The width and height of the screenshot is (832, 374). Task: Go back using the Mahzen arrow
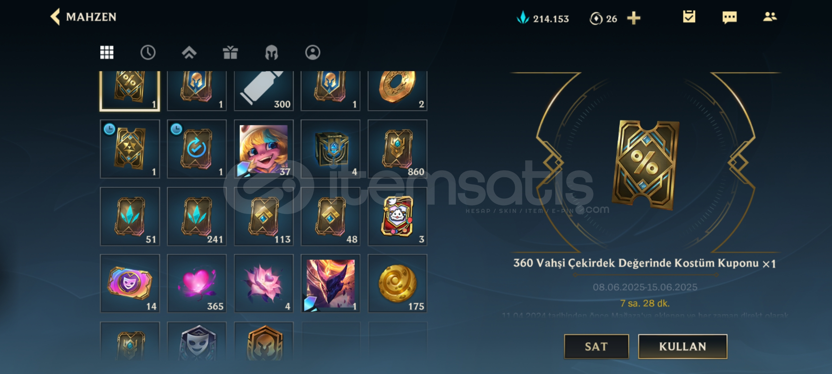tap(55, 17)
